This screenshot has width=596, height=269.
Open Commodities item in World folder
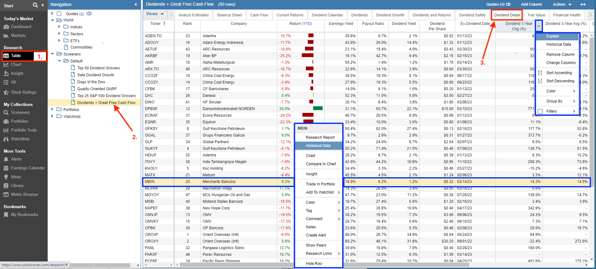81,47
